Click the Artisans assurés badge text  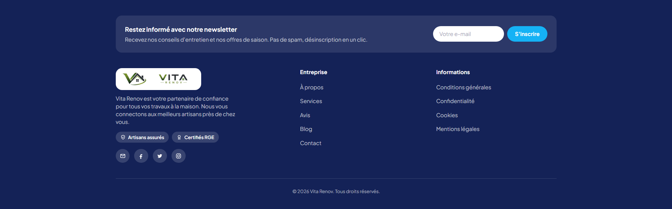[x=146, y=137]
